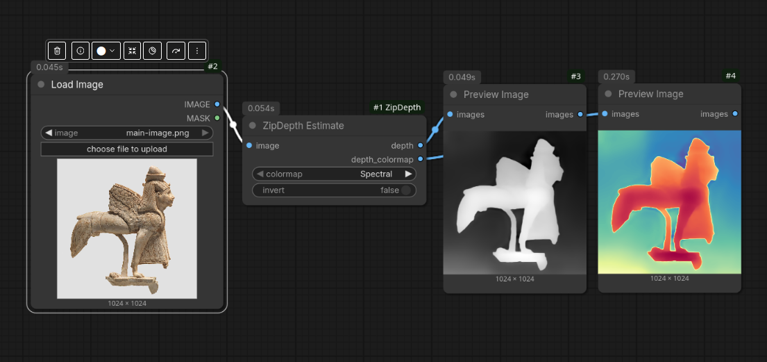Click choose file to upload button
Screen dimensions: 767x362
(x=127, y=149)
